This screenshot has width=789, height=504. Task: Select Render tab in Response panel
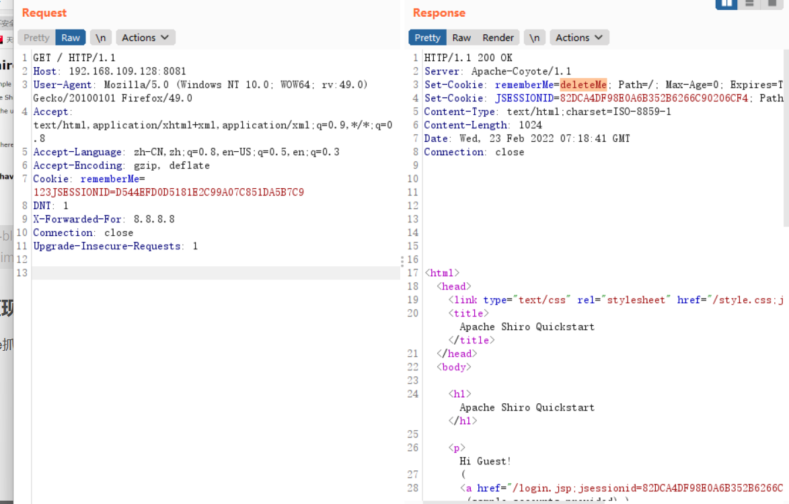click(498, 38)
